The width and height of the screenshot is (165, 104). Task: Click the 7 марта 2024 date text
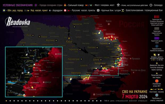[x=135, y=96]
